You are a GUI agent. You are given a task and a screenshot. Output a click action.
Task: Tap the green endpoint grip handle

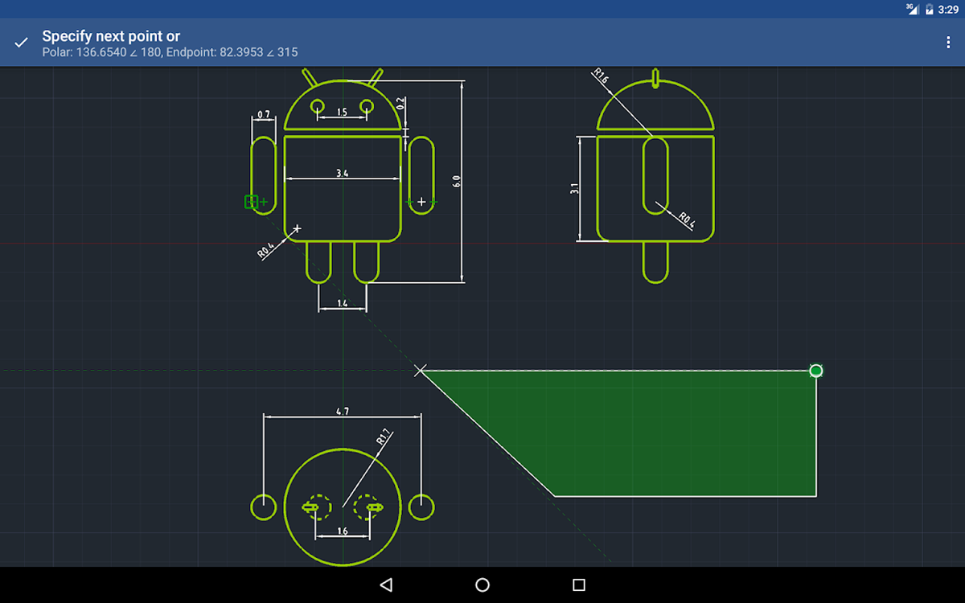(816, 371)
